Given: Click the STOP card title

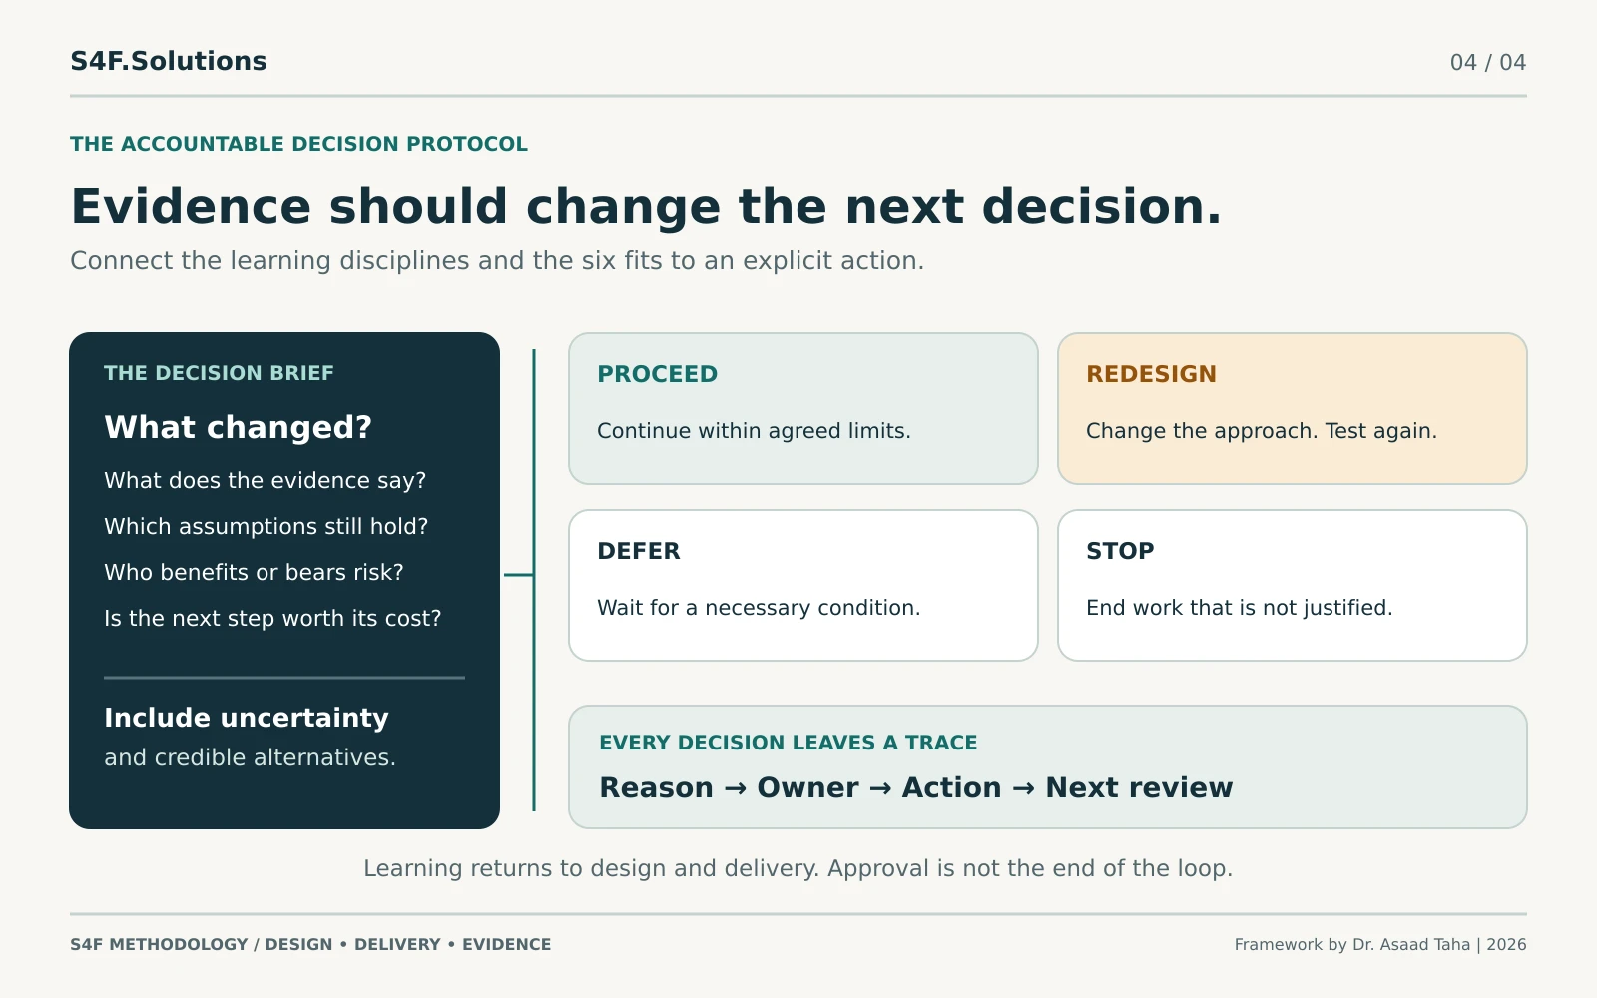Looking at the screenshot, I should (1120, 551).
